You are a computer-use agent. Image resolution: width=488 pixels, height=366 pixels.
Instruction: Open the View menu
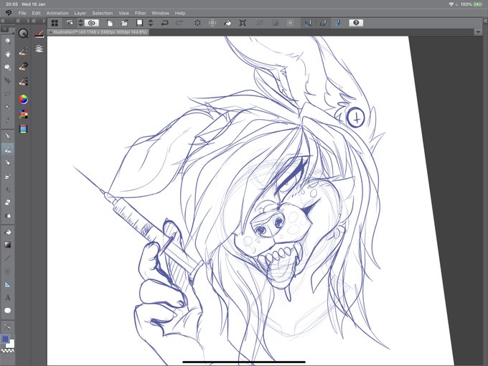[x=124, y=13]
